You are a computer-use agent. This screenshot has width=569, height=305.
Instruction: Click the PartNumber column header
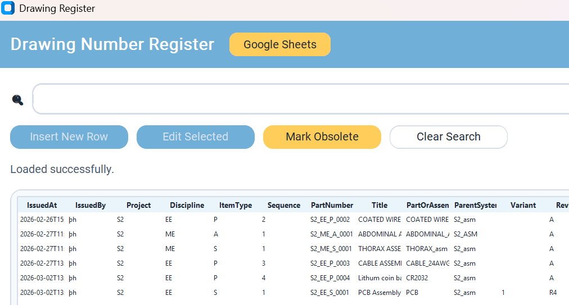click(x=332, y=205)
